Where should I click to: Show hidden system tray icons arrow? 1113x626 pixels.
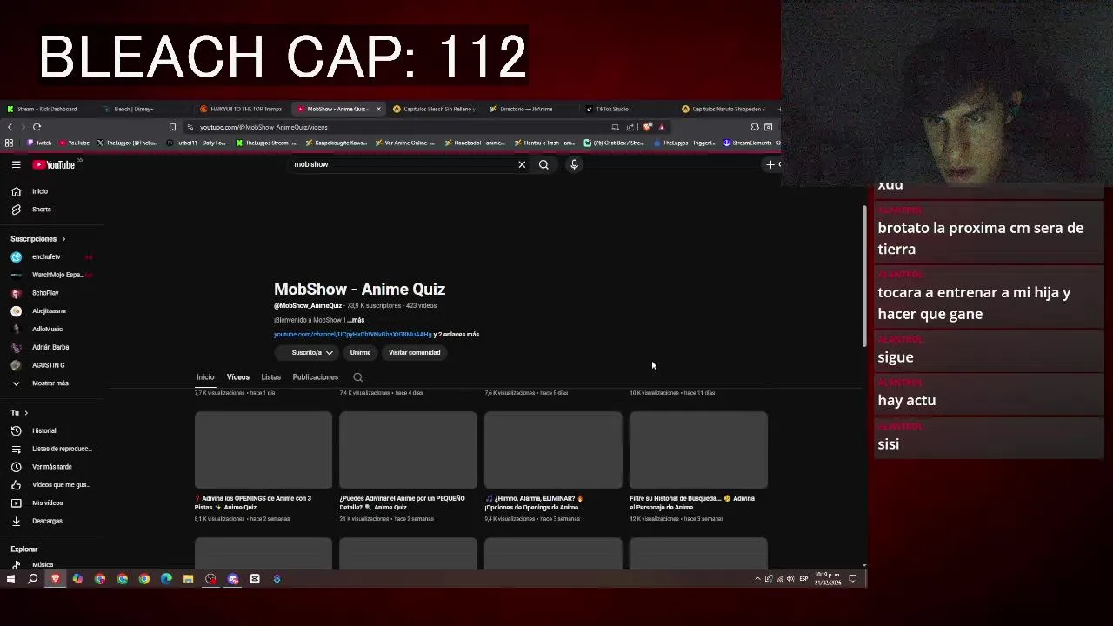tap(757, 579)
